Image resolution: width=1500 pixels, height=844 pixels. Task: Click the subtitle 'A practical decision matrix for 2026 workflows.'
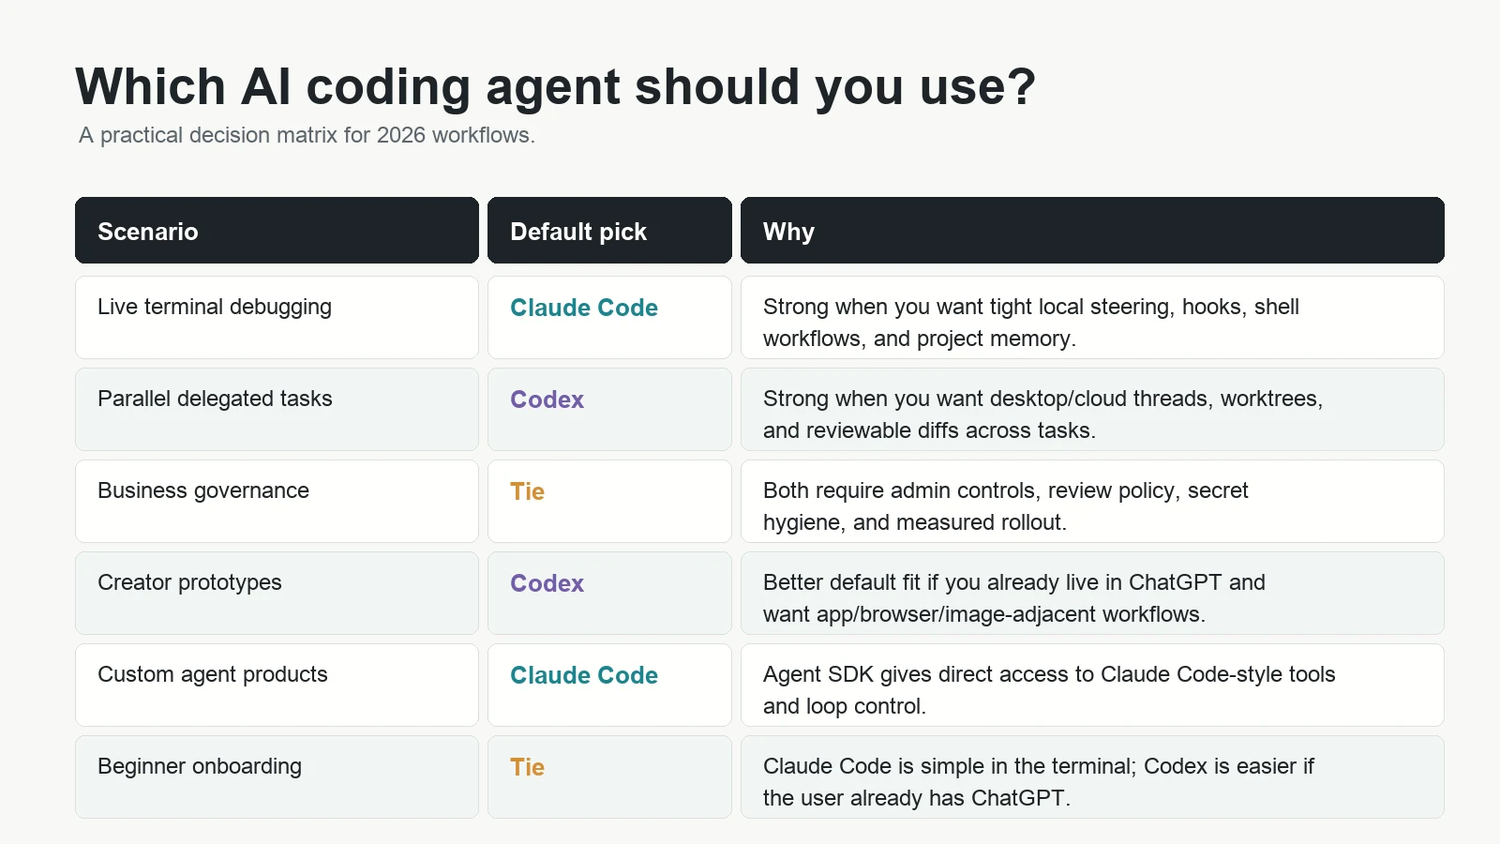[x=307, y=135]
